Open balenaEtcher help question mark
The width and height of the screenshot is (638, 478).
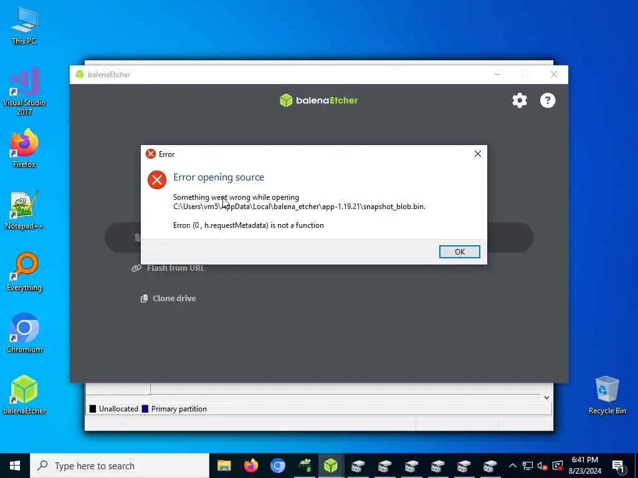pyautogui.click(x=548, y=100)
